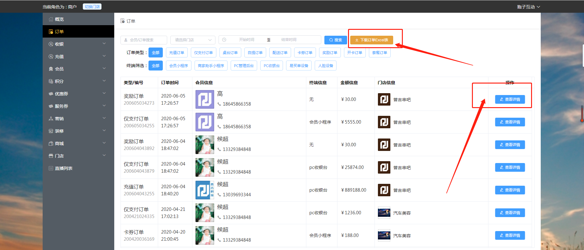Screen dimensions: 584x250
Task: Click the 直播列表 list icon
Action: [x=51, y=168]
